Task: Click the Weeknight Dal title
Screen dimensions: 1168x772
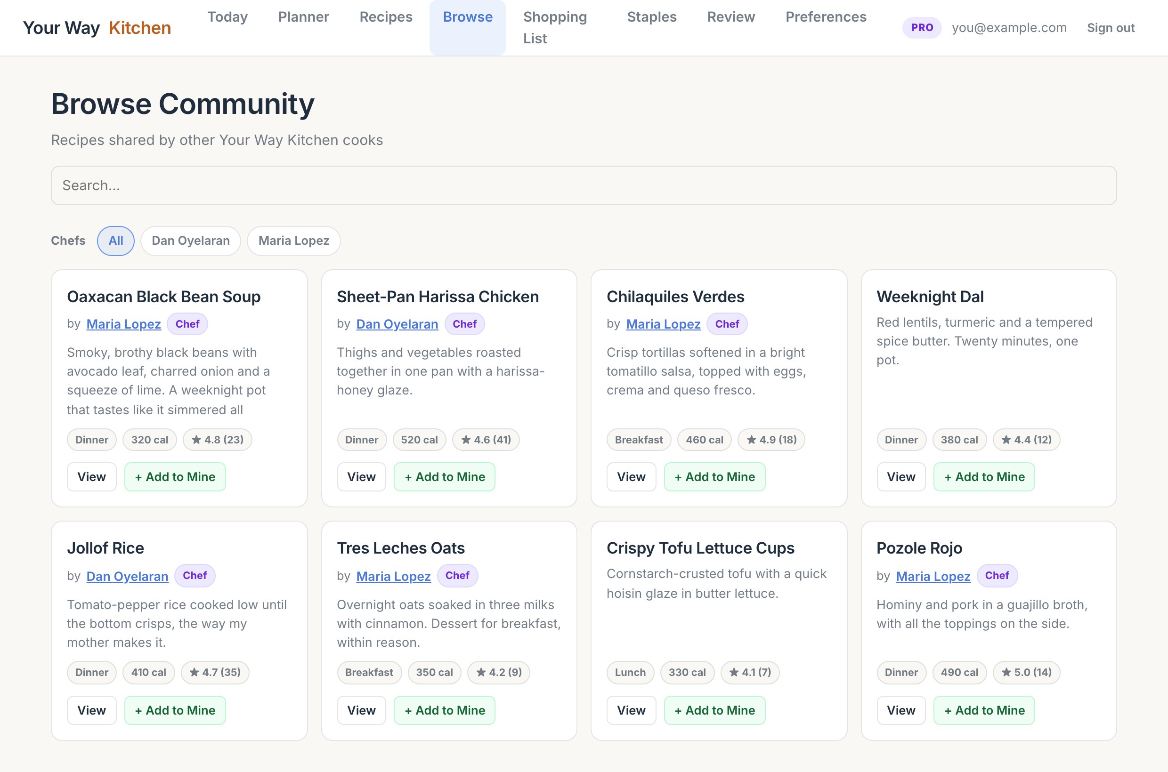Action: 930,297
